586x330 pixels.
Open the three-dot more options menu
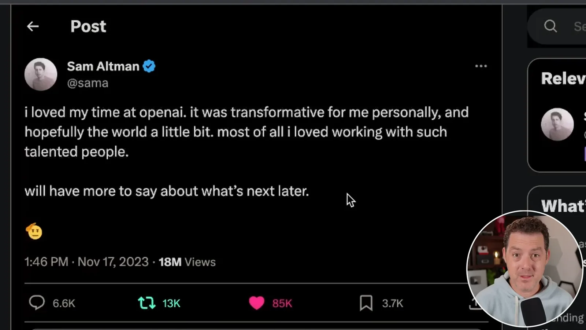point(481,66)
